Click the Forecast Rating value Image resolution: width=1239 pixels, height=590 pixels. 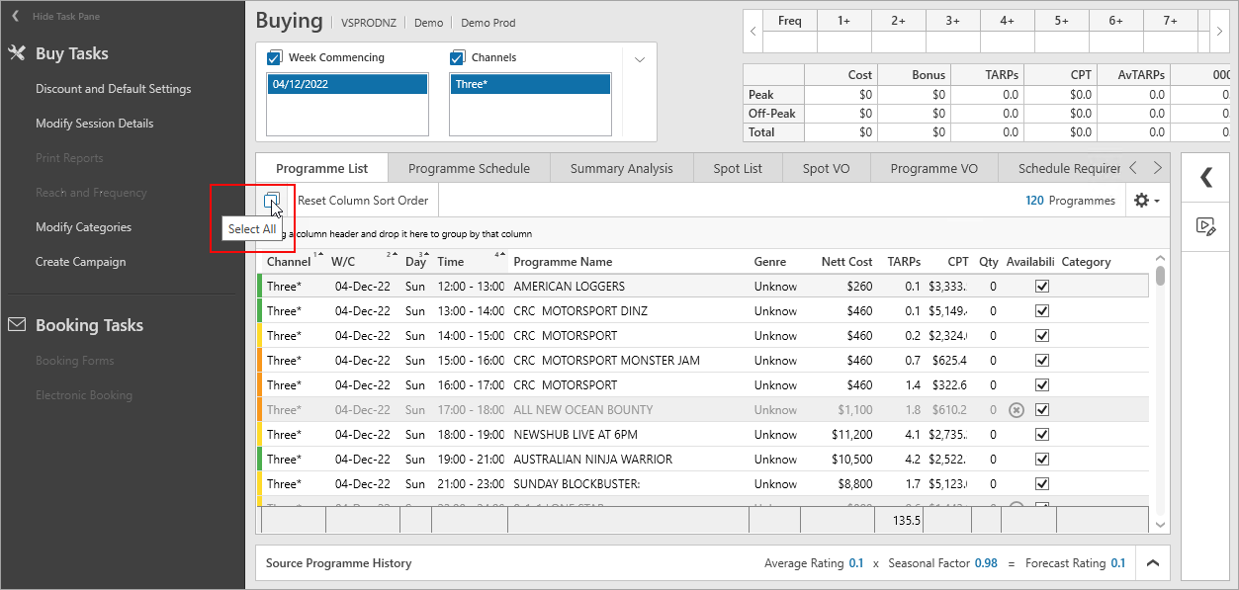(x=1117, y=563)
